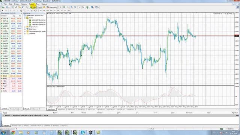Toggle the Market Watch window icon
The image size is (240, 135).
tap(12, 7)
